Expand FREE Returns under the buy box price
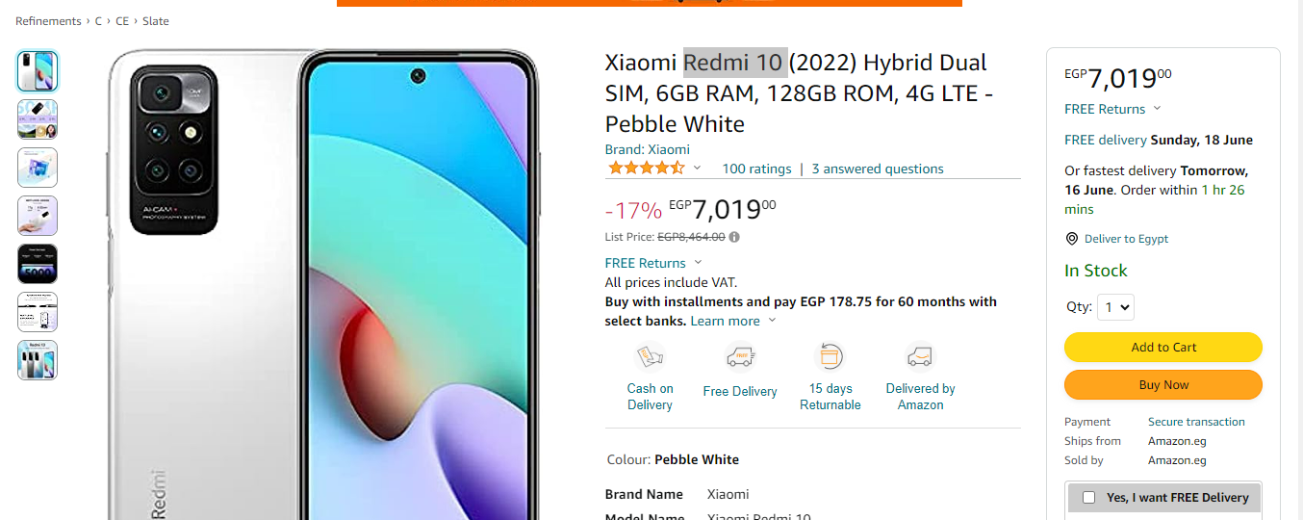The height and width of the screenshot is (520, 1303). (1157, 109)
